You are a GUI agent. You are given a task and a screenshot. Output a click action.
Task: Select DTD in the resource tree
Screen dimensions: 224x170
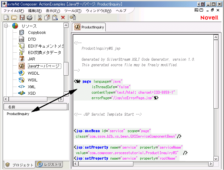click(x=32, y=39)
